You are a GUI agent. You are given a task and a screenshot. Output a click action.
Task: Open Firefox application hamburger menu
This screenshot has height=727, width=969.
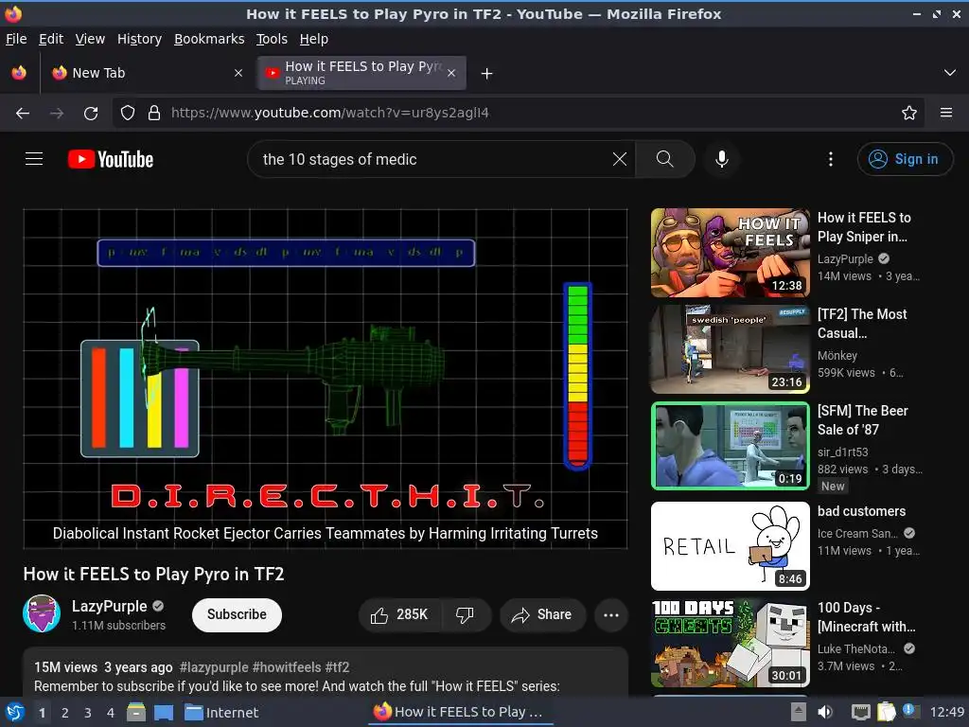tap(946, 114)
